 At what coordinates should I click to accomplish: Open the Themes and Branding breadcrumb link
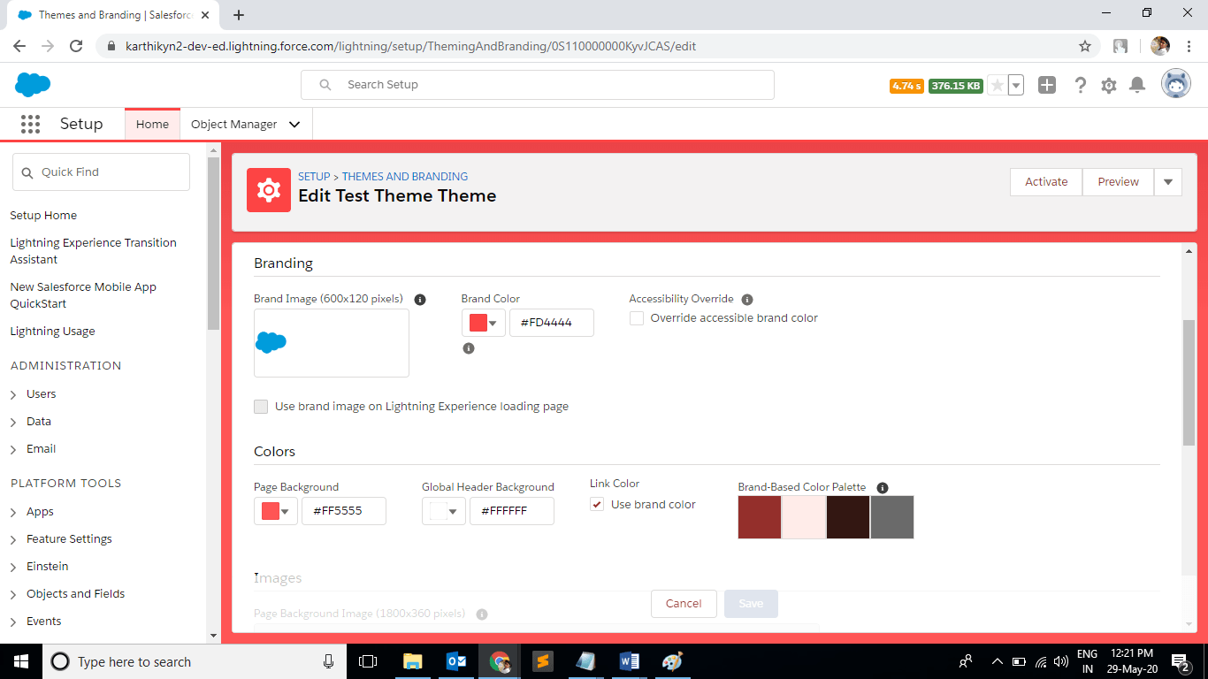tap(405, 176)
